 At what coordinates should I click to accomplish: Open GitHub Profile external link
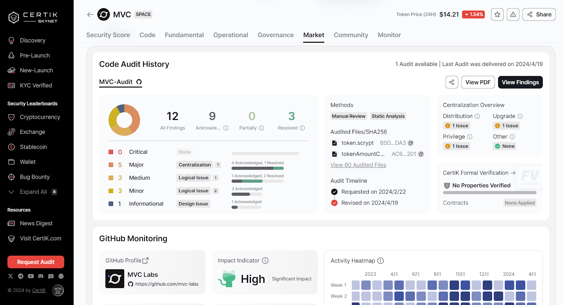[x=146, y=261]
